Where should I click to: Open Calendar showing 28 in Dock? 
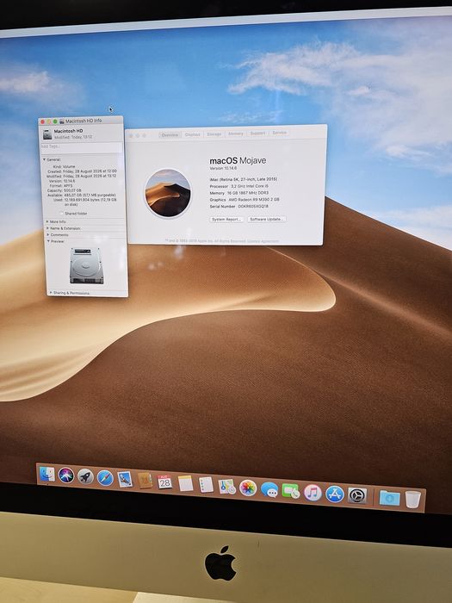pos(164,482)
